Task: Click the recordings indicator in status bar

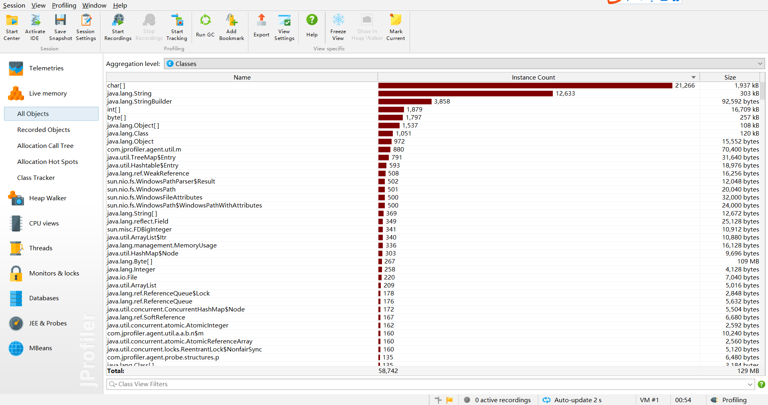Action: pyautogui.click(x=497, y=400)
